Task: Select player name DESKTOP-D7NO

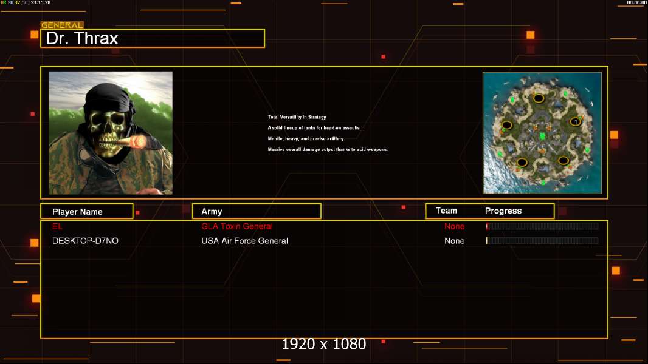Action: coord(85,241)
